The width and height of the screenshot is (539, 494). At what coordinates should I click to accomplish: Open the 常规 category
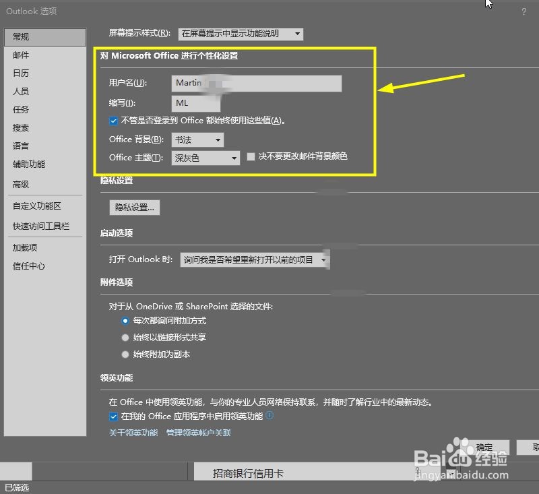click(x=45, y=37)
